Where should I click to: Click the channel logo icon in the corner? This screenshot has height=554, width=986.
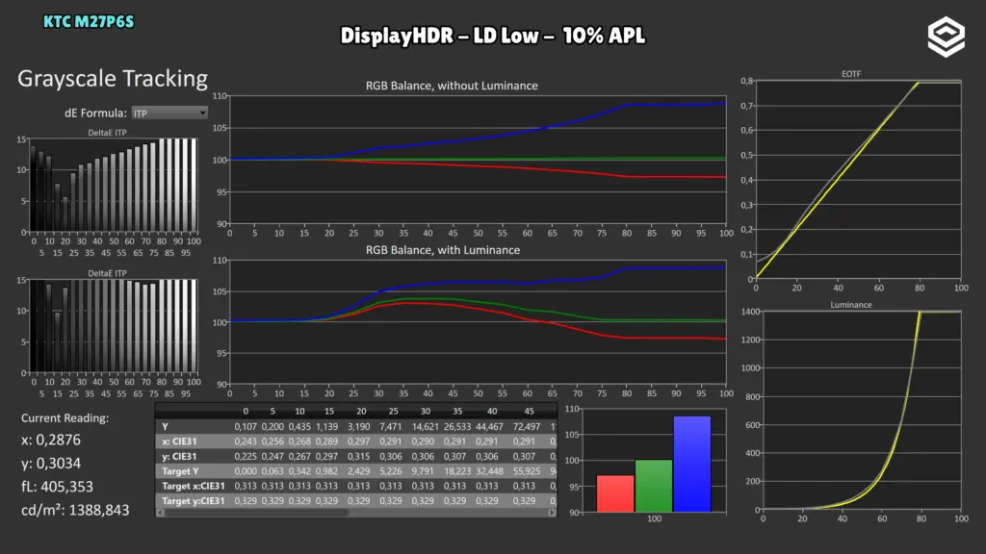(x=946, y=38)
